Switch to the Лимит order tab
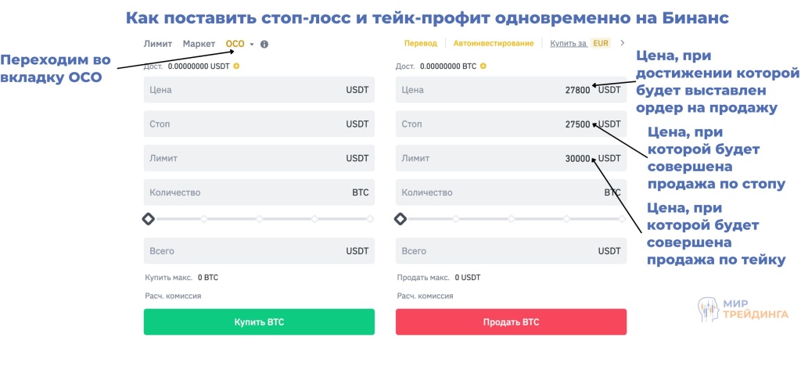This screenshot has width=801, height=370. point(158,44)
